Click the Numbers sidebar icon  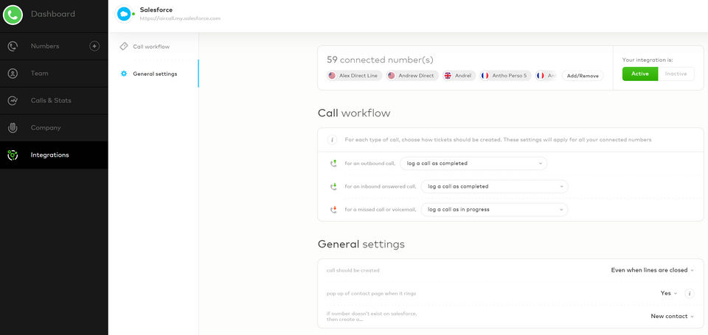(13, 46)
